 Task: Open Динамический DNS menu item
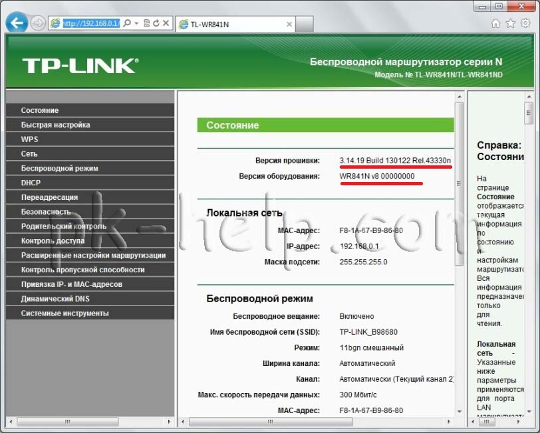point(90,299)
